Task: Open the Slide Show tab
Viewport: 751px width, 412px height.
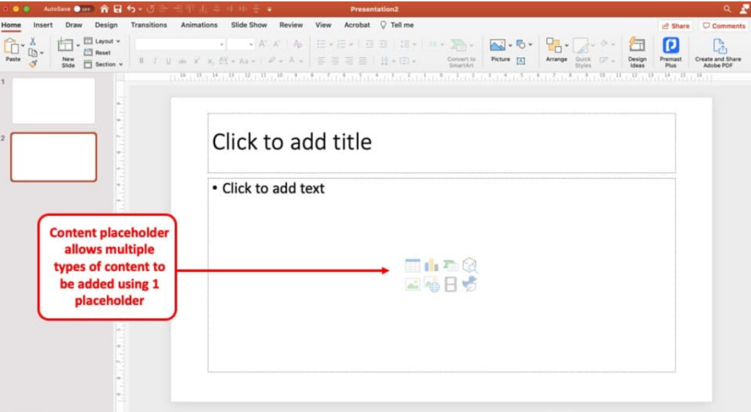Action: pyautogui.click(x=249, y=25)
